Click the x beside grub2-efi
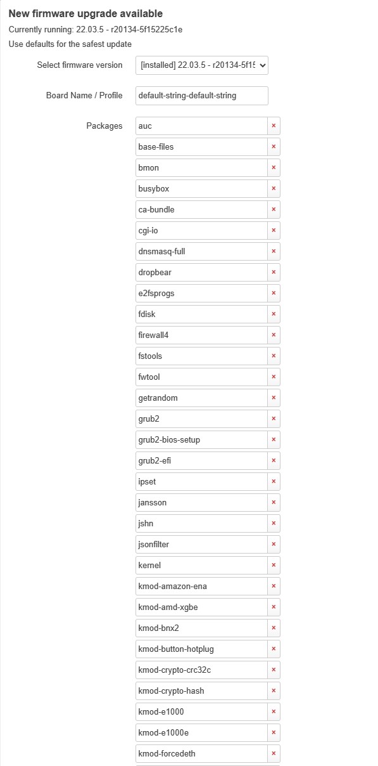 pyautogui.click(x=274, y=460)
